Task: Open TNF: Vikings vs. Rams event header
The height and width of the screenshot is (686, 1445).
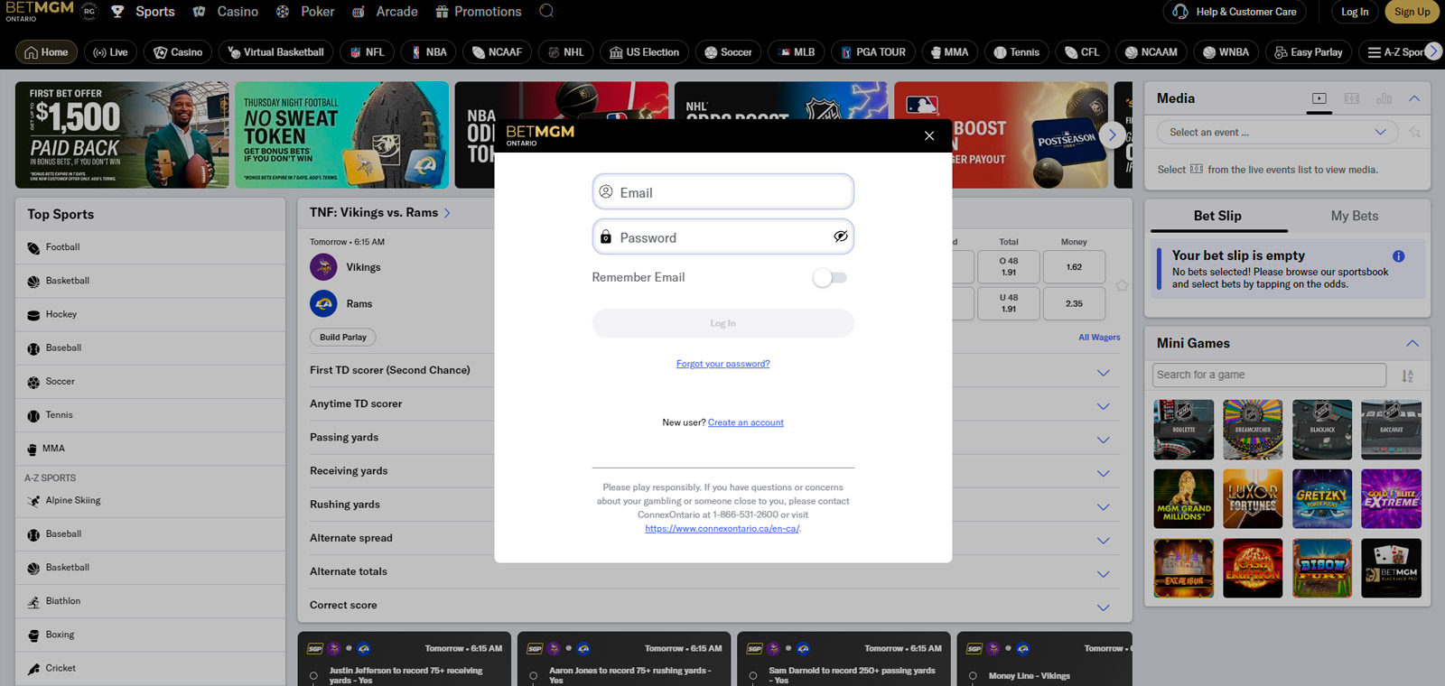Action: [379, 213]
